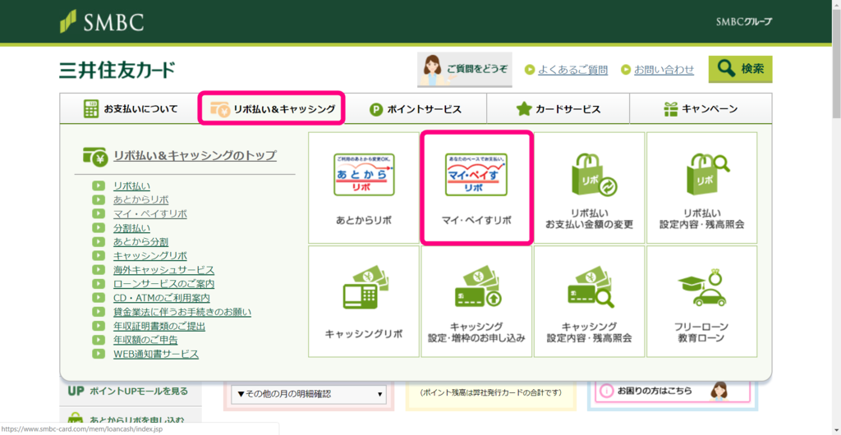Image resolution: width=841 pixels, height=435 pixels.
Task: Click the P icon on ポイントサービス tab
Action: point(376,109)
